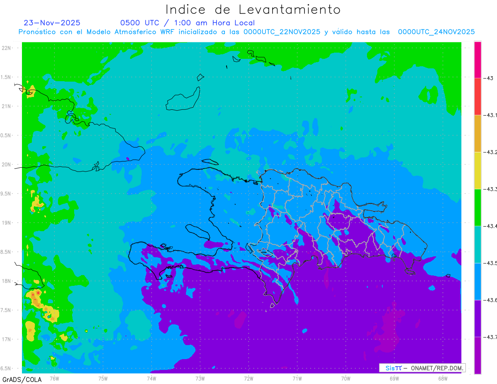This screenshot has height=384, width=497.
Task: Click the color scale value '-43.2'
Action: (491, 152)
